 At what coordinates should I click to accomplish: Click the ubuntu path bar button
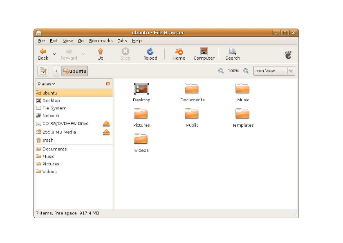click(x=74, y=71)
